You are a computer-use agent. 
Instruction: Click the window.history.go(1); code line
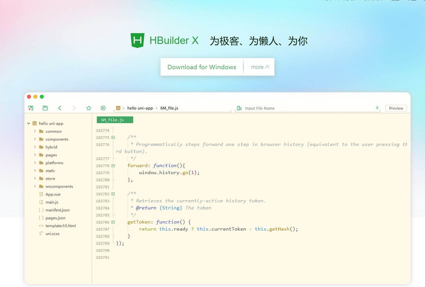169,173
